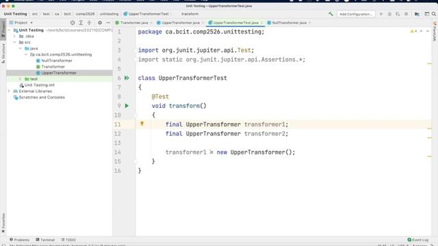Click Unit Testing breadcrumb in navigation bar
The height and width of the screenshot is (246, 438).
pyautogui.click(x=15, y=14)
